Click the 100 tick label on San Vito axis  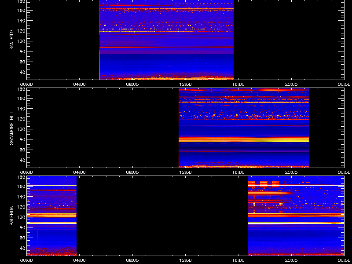coord(22,41)
